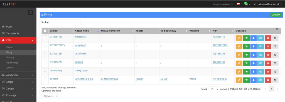Screen dimensions: 285x102
Task: Expand the Zakupy sidebar menu
Action: pos(18,89)
